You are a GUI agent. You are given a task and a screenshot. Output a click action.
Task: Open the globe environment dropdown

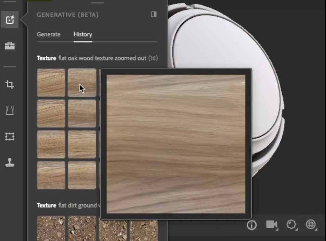[311, 225]
